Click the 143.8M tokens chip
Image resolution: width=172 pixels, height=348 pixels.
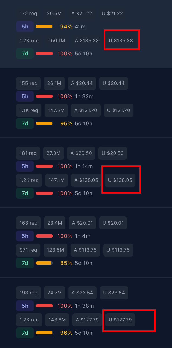pyautogui.click(x=57, y=320)
